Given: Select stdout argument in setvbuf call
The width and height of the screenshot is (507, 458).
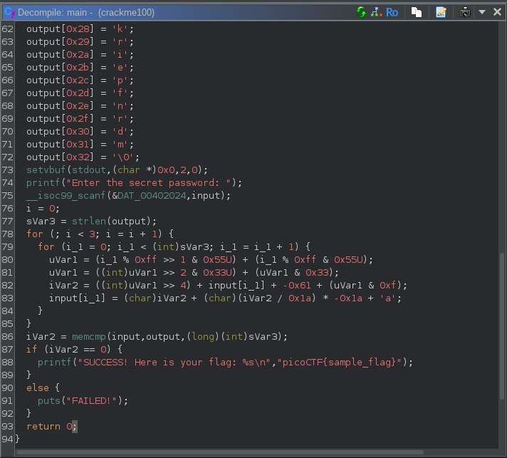Looking at the screenshot, I should point(89,170).
